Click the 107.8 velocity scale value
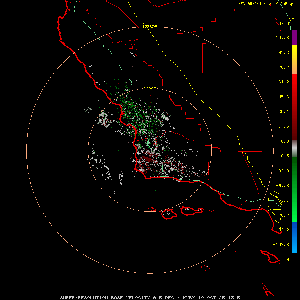Screen dimensions: 300x300 [x=282, y=37]
